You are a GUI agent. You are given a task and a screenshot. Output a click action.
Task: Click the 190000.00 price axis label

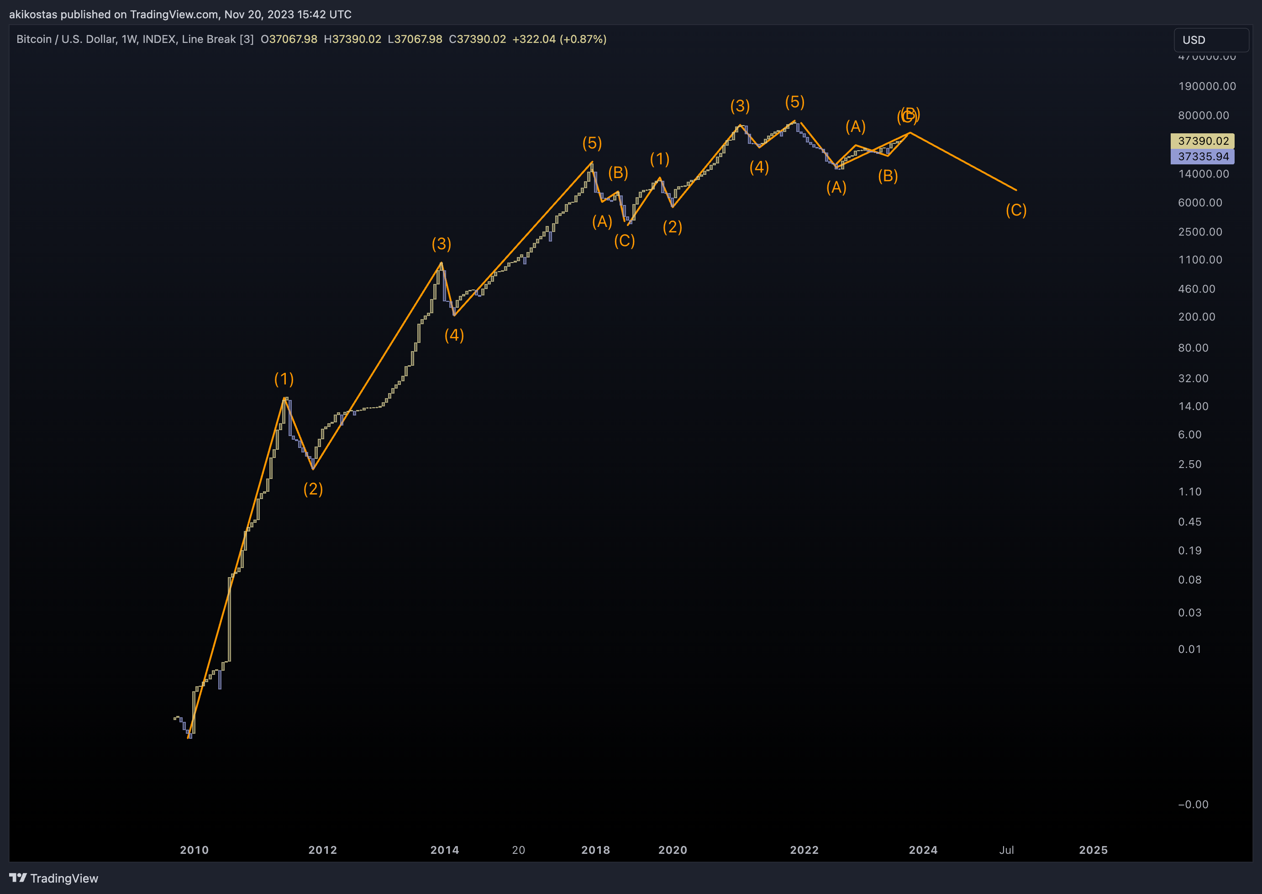pos(1207,86)
